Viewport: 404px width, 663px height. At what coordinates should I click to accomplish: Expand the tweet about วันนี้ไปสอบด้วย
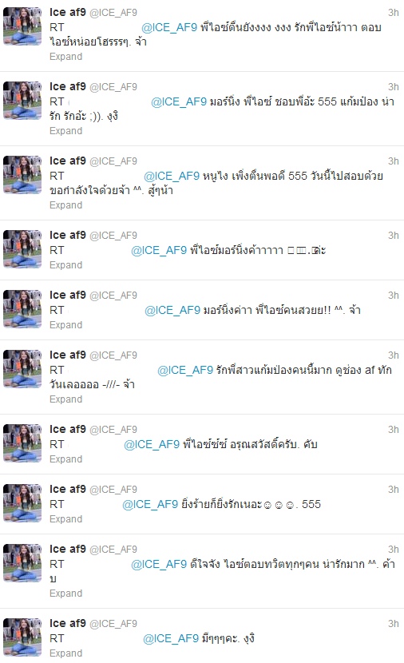pyautogui.click(x=65, y=205)
